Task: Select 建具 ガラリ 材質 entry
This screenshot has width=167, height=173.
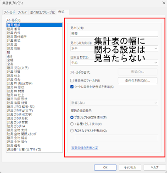Action: pyautogui.click(x=34, y=122)
